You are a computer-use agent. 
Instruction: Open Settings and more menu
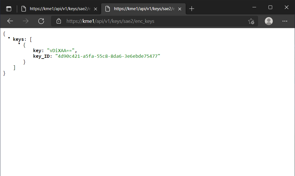pyautogui.click(x=285, y=21)
